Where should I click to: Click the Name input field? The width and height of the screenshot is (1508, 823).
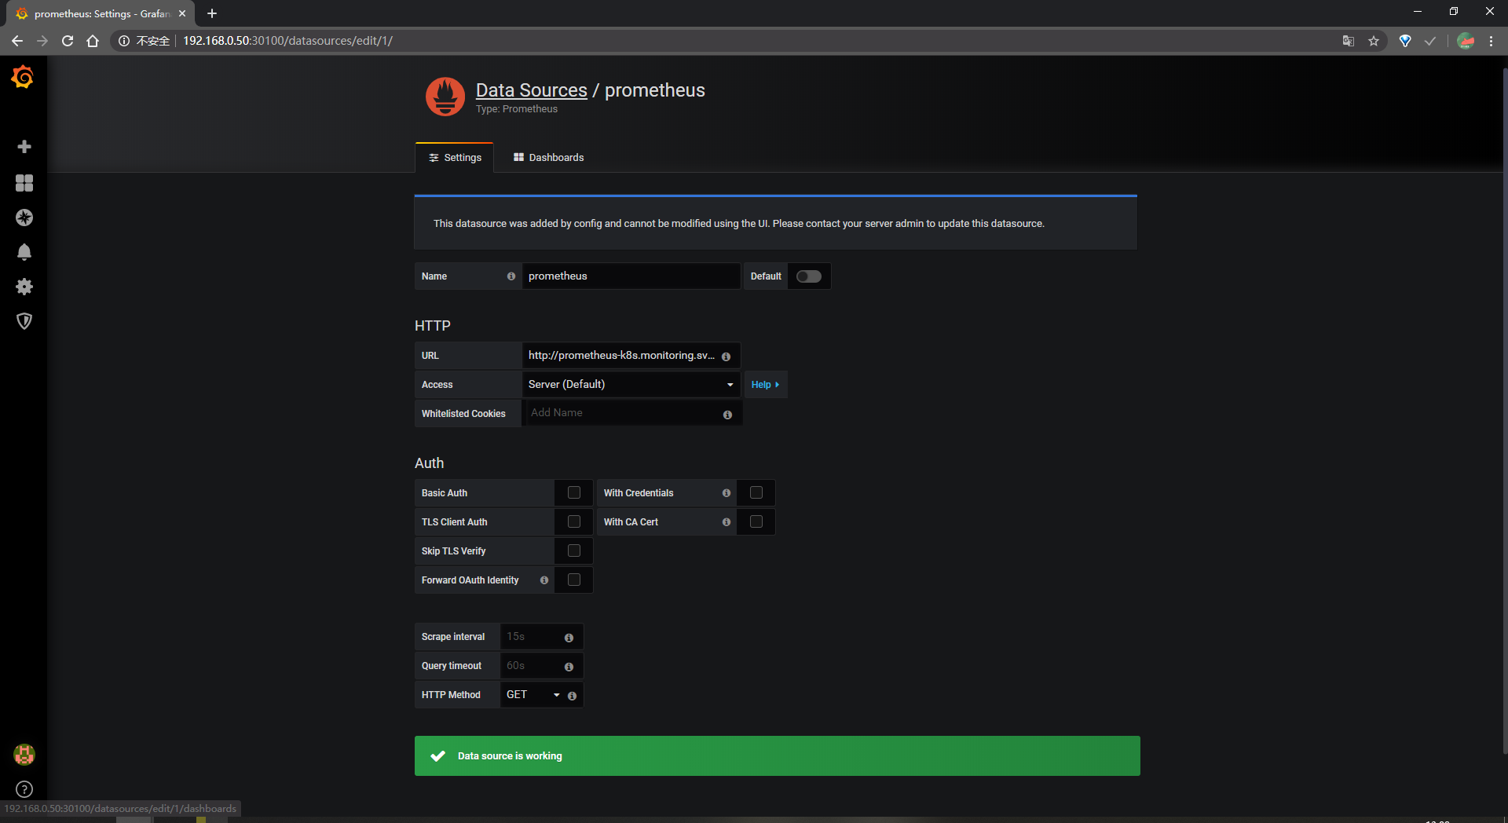(631, 276)
